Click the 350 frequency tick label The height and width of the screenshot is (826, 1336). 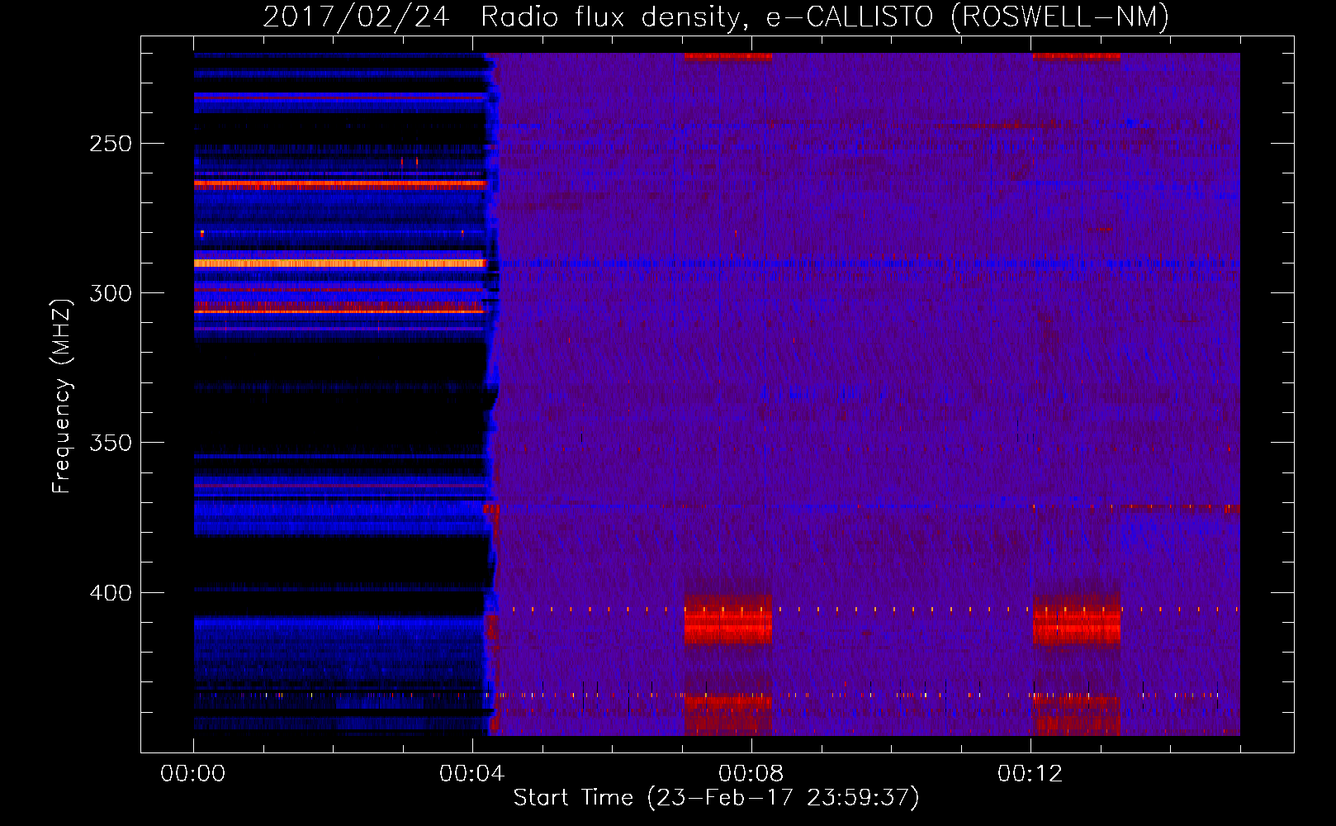(x=110, y=443)
